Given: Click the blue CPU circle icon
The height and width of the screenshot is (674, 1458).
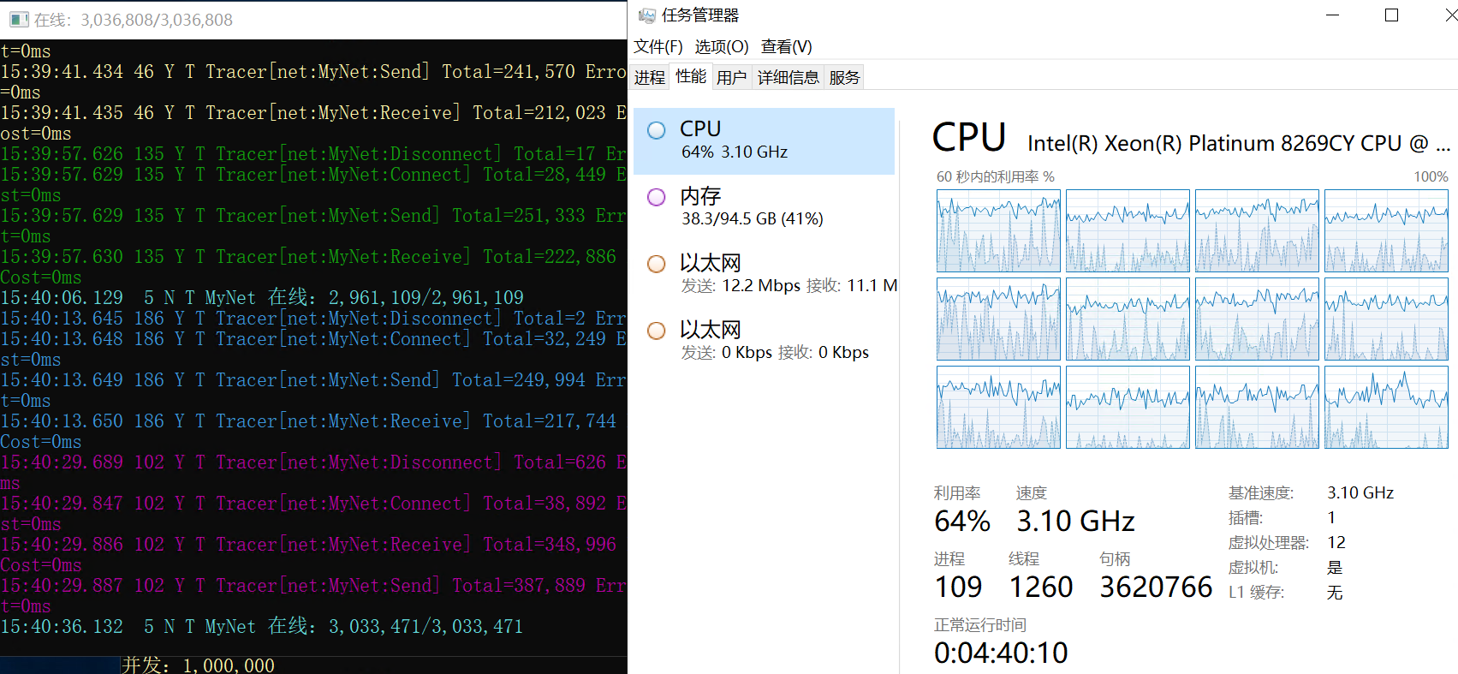Looking at the screenshot, I should coord(657,130).
